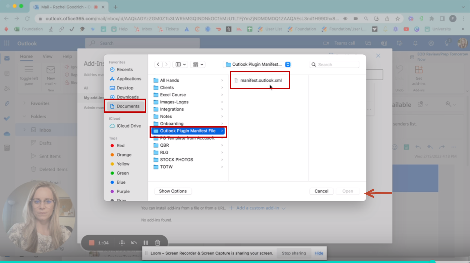Delete the Loom recording via trash icon
470x263 pixels.
pos(157,243)
